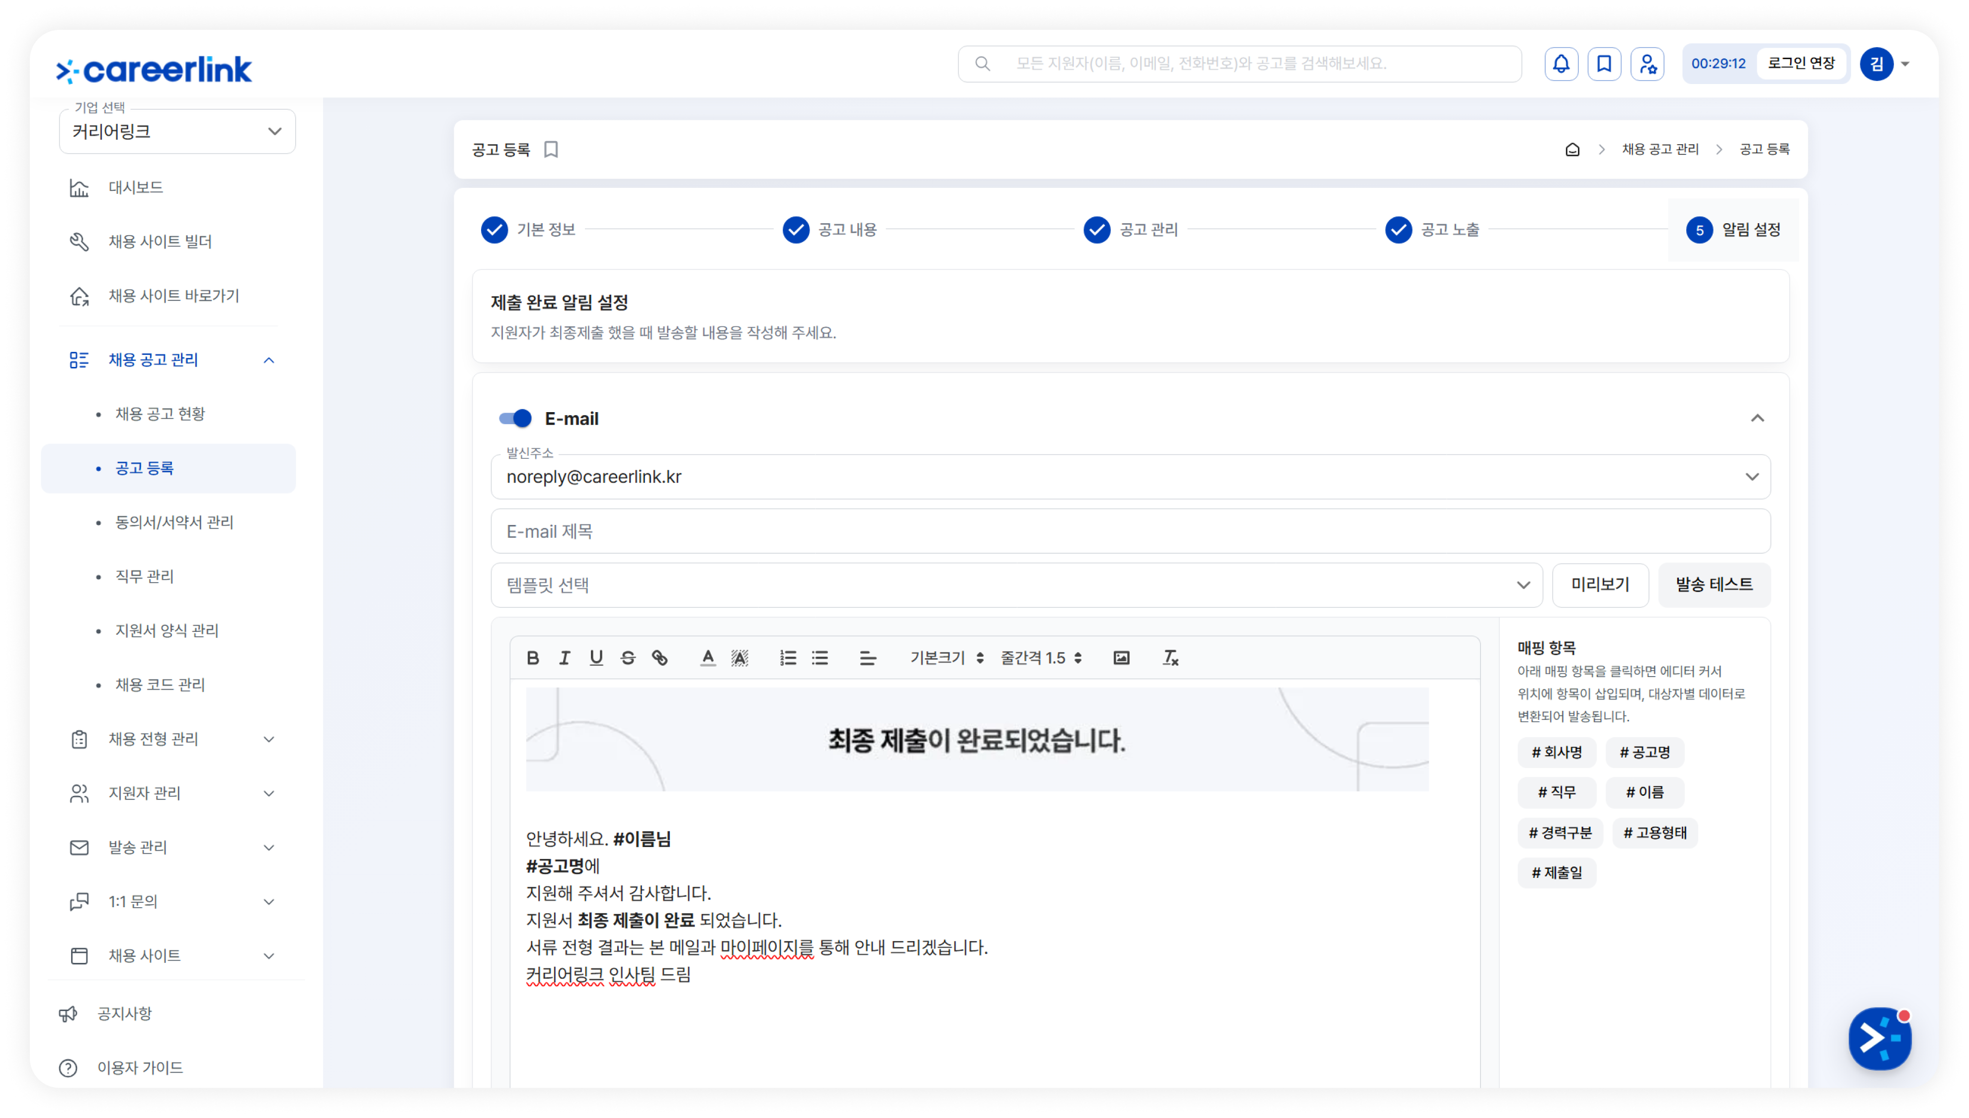This screenshot has width=1969, height=1118.
Task: Open the bookmarks icon in the header
Action: (x=1604, y=64)
